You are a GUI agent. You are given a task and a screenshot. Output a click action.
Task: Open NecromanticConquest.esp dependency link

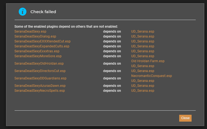pyautogui.click(x=152, y=76)
